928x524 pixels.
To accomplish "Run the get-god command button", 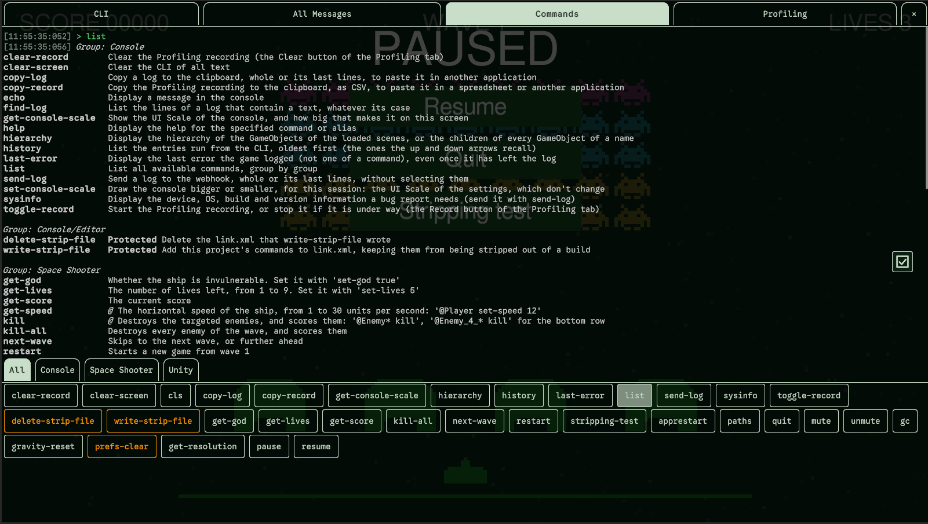I will (x=229, y=421).
